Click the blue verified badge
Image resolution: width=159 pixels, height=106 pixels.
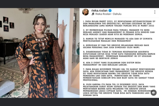110,11
